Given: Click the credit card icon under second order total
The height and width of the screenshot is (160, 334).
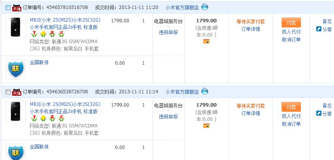Looking at the screenshot, I should coord(206,125).
